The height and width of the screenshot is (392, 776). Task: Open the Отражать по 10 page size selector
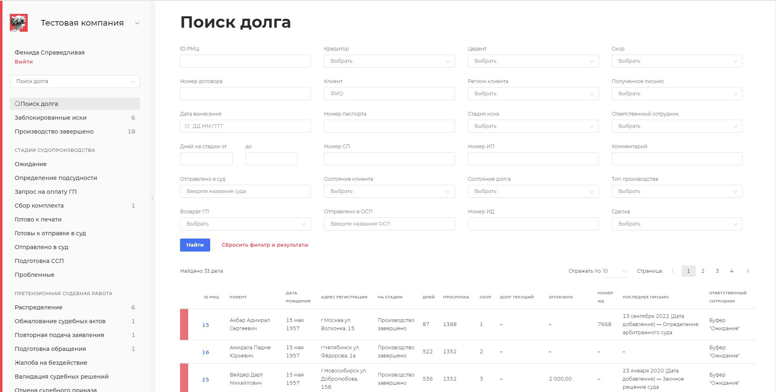point(614,271)
